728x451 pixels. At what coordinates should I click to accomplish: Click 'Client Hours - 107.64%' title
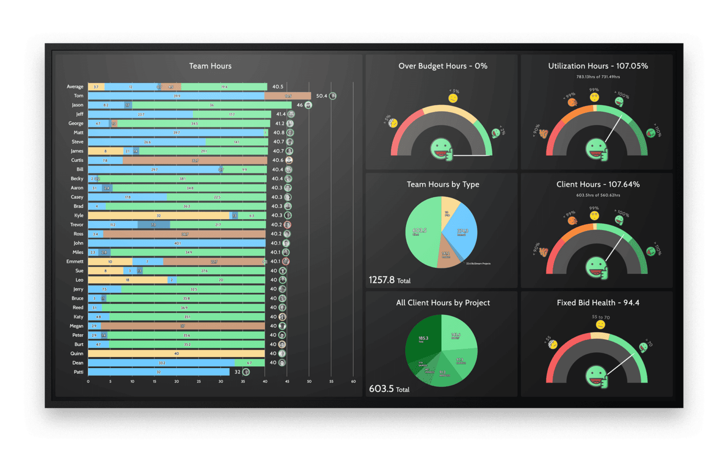[x=598, y=185]
